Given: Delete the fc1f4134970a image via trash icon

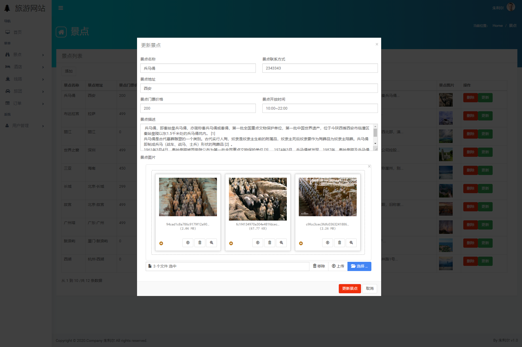Looking at the screenshot, I should pos(269,243).
